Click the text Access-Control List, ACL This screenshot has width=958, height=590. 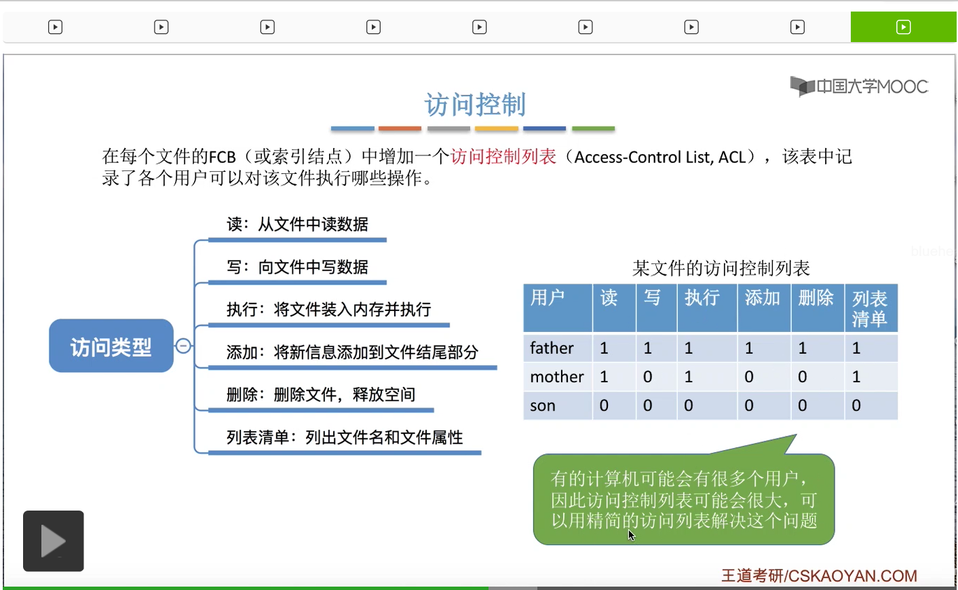pyautogui.click(x=660, y=157)
